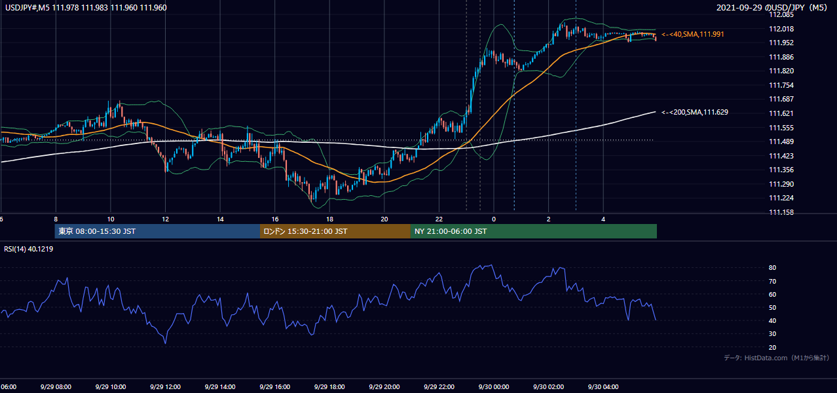Click the 9/29 18:00 time axis label

click(329, 387)
